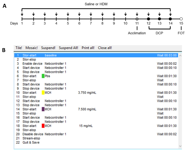Click the red MCH 15 mg/mL swatch
The width and height of the screenshot is (188, 153).
click(x=43, y=126)
